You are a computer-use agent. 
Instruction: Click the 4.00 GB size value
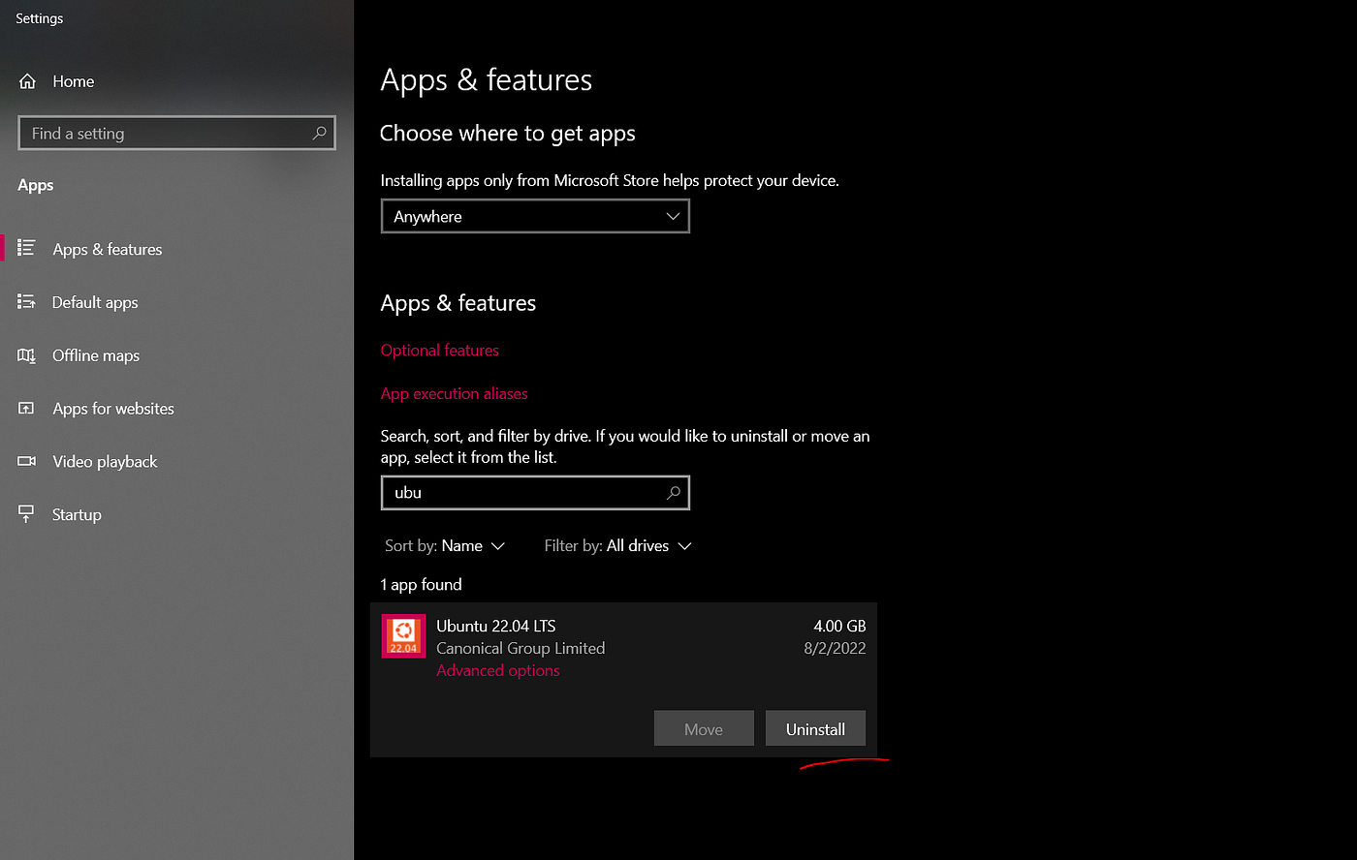click(x=839, y=626)
